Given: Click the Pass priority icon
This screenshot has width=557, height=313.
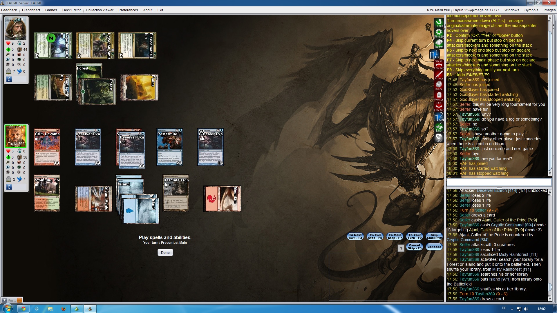Looking at the screenshot, I should (439, 138).
